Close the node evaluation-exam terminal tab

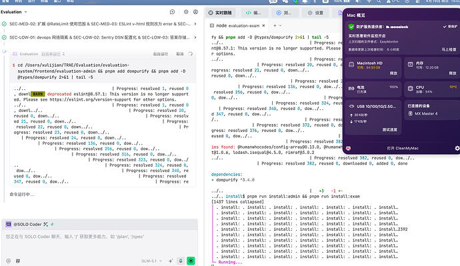pos(263,26)
